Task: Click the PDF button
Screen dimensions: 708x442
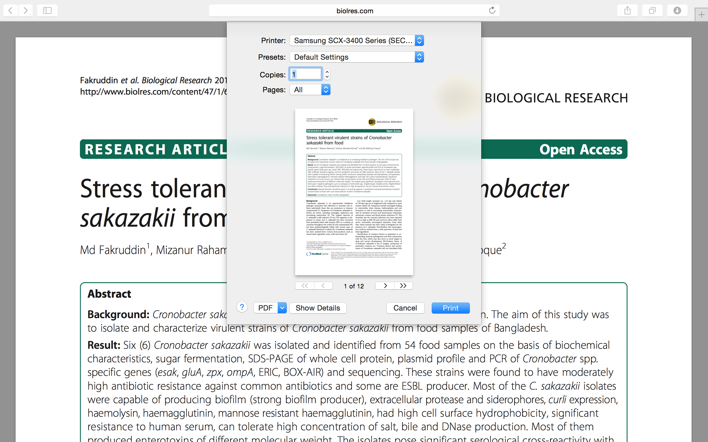Action: click(x=266, y=308)
